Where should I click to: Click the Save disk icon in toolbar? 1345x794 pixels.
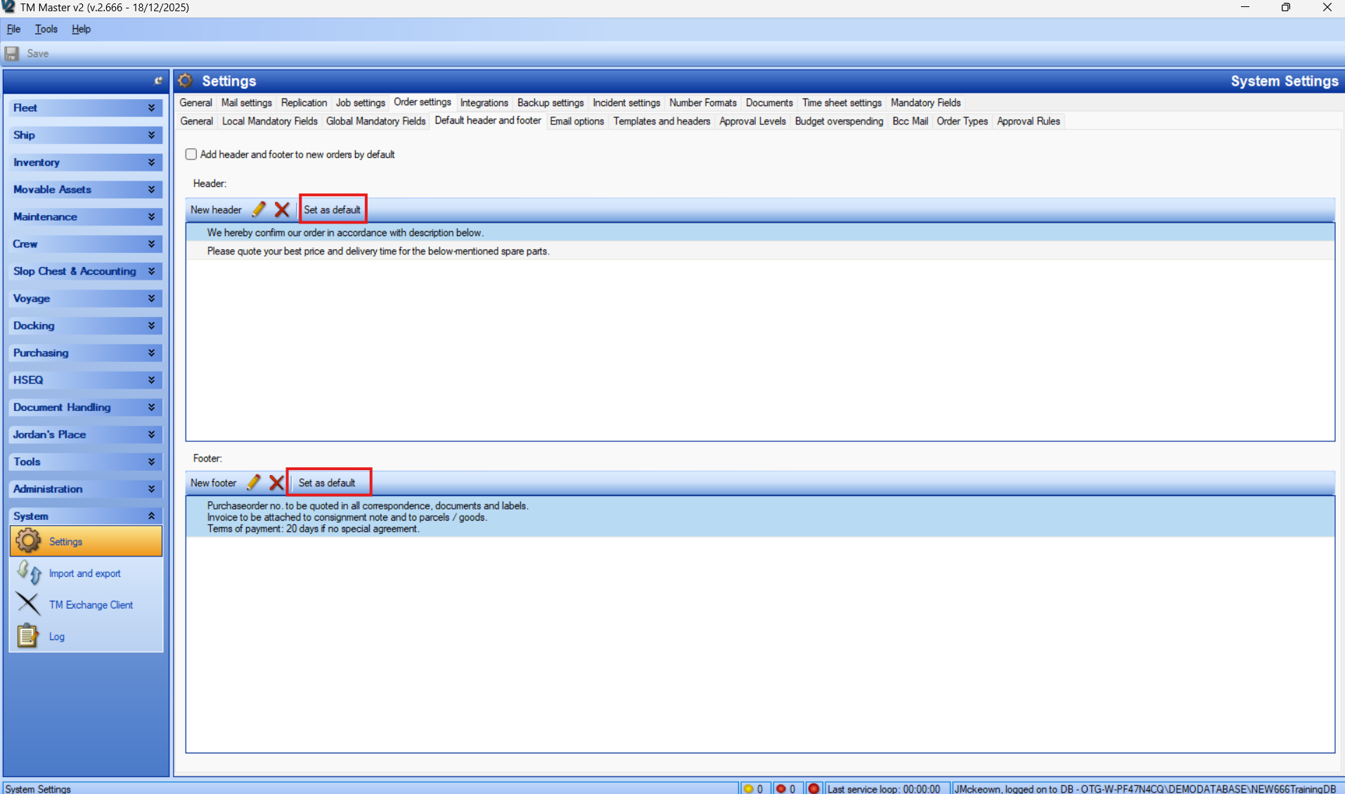12,53
